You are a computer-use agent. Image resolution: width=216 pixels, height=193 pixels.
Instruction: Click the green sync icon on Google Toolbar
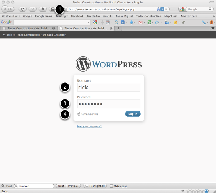tap(149, 22)
